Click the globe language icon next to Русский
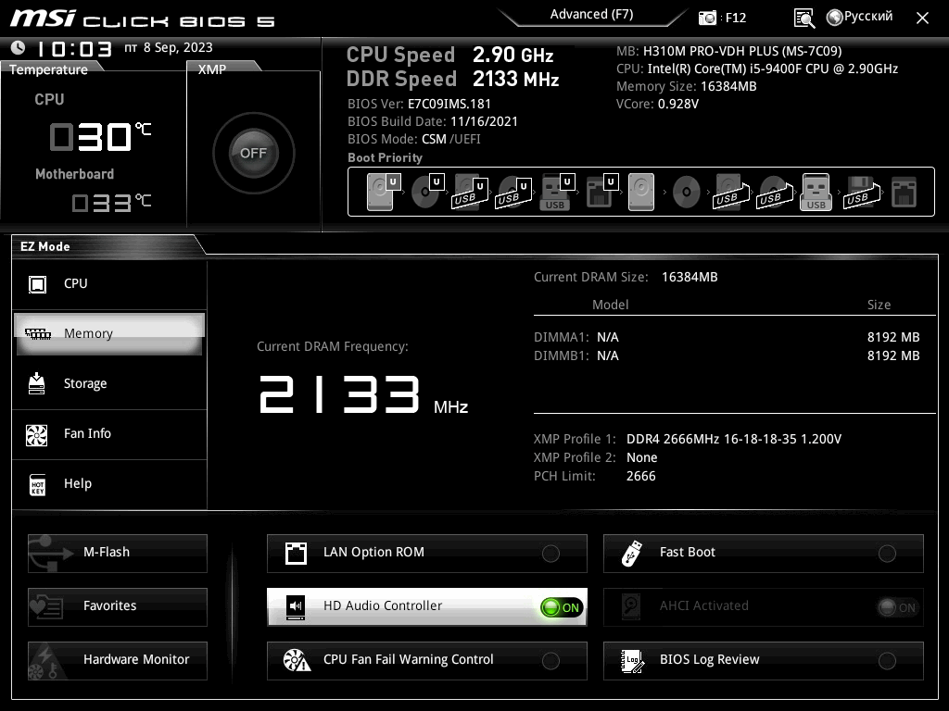949x711 pixels. [x=835, y=18]
